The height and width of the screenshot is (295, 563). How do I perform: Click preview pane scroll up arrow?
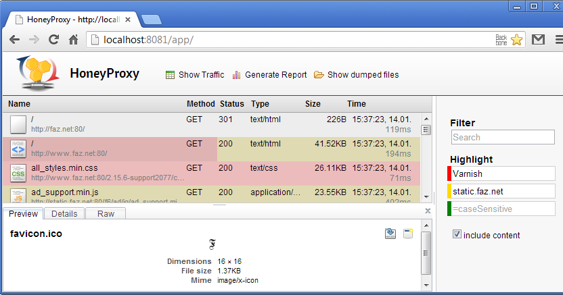point(426,225)
